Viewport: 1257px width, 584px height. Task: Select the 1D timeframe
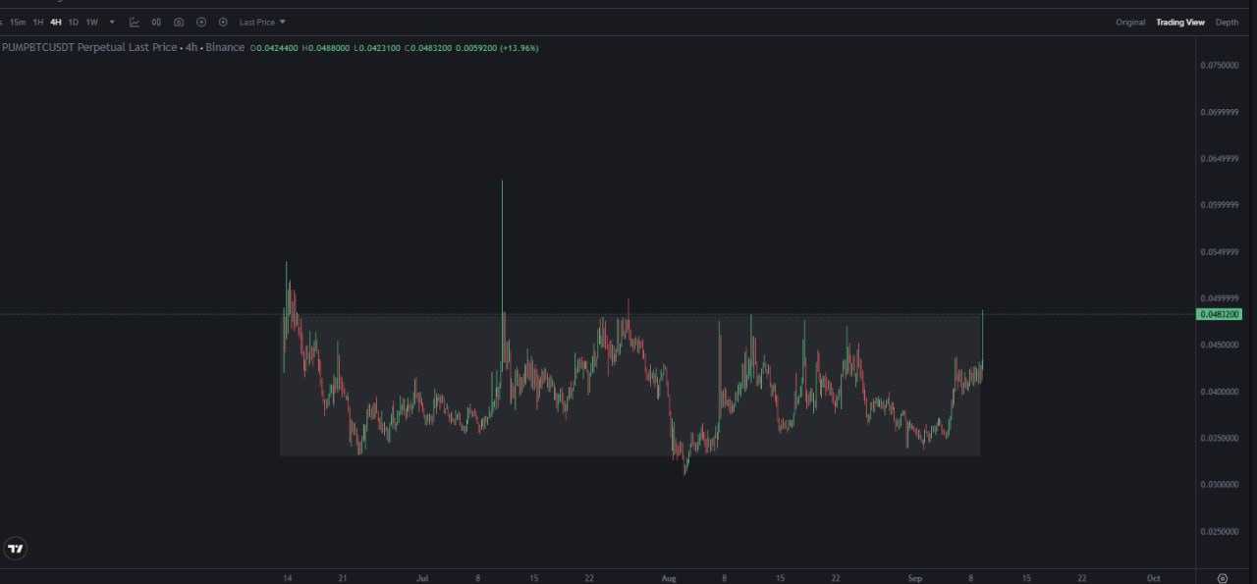pos(73,22)
